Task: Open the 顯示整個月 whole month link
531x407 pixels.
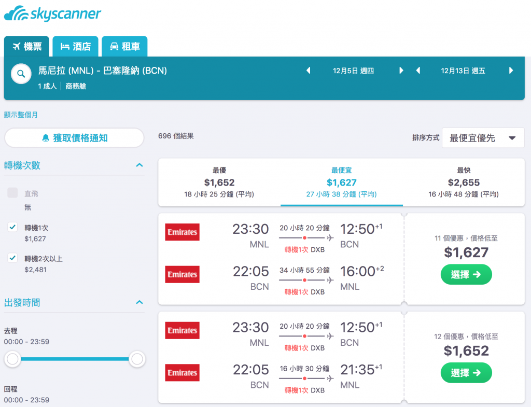Action: pos(21,115)
